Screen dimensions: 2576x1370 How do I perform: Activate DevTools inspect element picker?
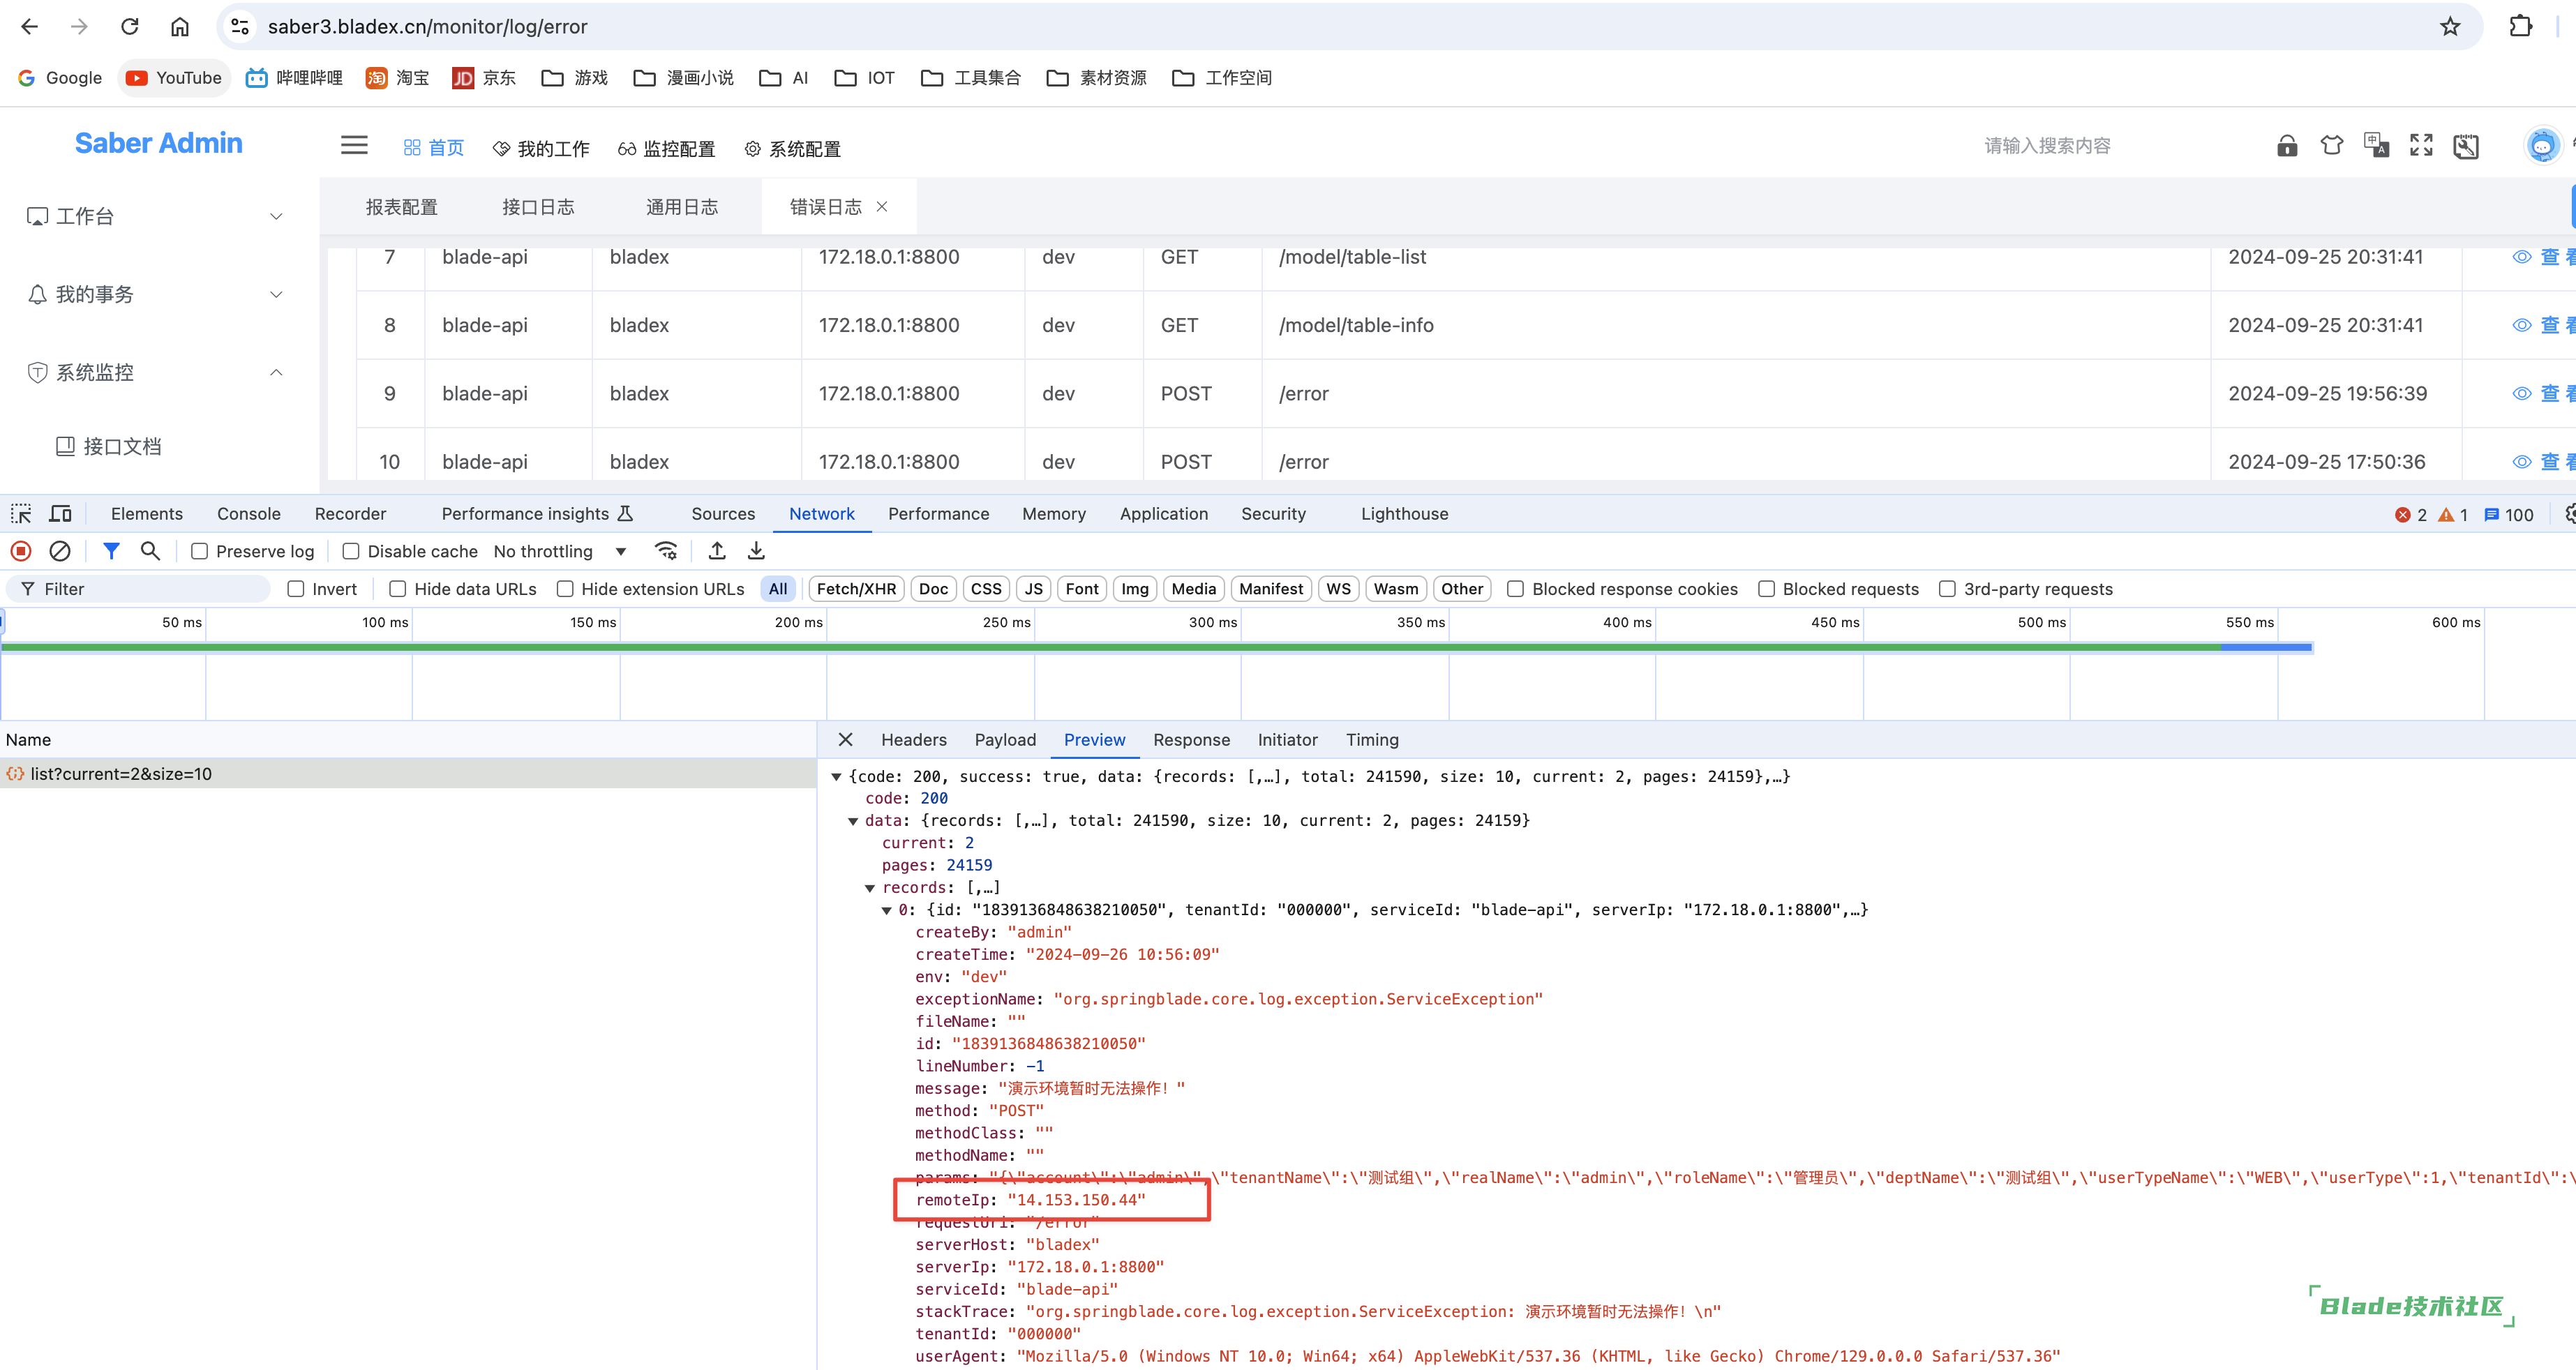21,514
